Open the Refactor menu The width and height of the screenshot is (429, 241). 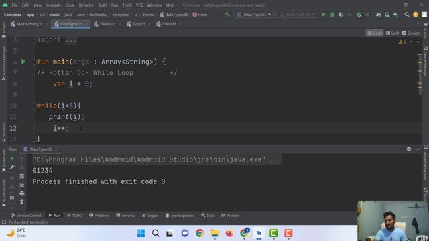(86, 5)
